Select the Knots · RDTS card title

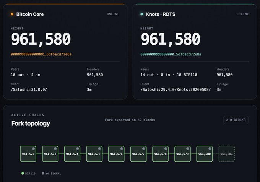[x=161, y=14]
